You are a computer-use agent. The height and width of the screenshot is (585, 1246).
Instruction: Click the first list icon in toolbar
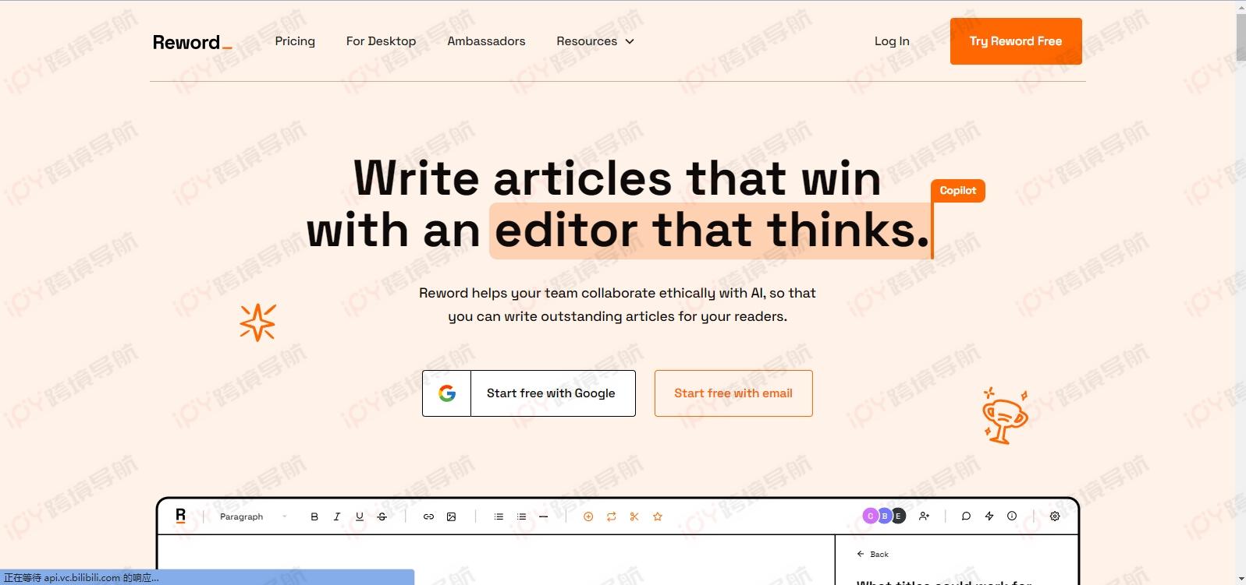click(x=499, y=516)
